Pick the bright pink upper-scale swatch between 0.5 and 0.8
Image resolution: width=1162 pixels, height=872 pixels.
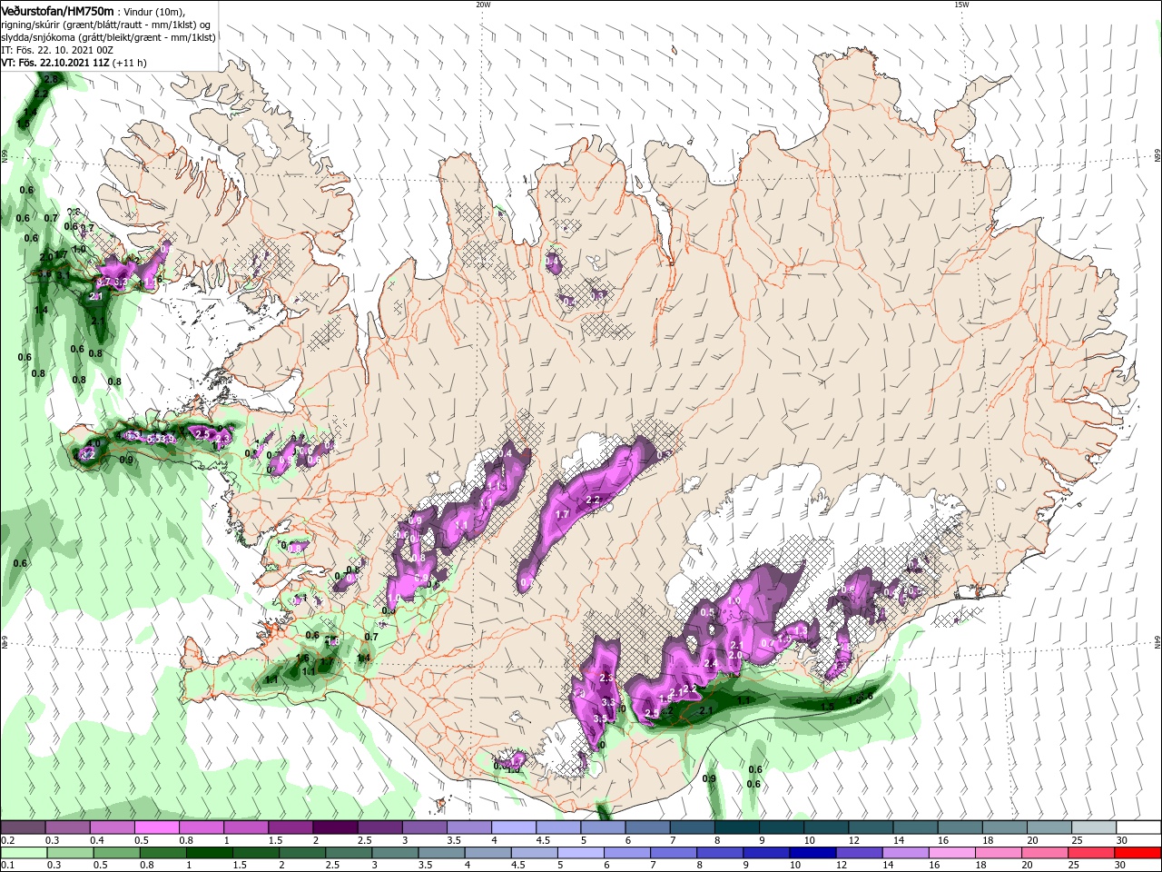point(156,827)
